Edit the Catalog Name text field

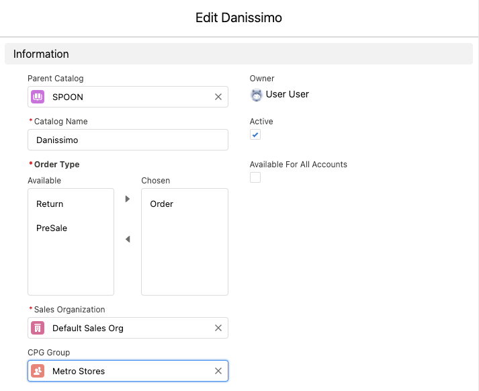[x=128, y=140]
